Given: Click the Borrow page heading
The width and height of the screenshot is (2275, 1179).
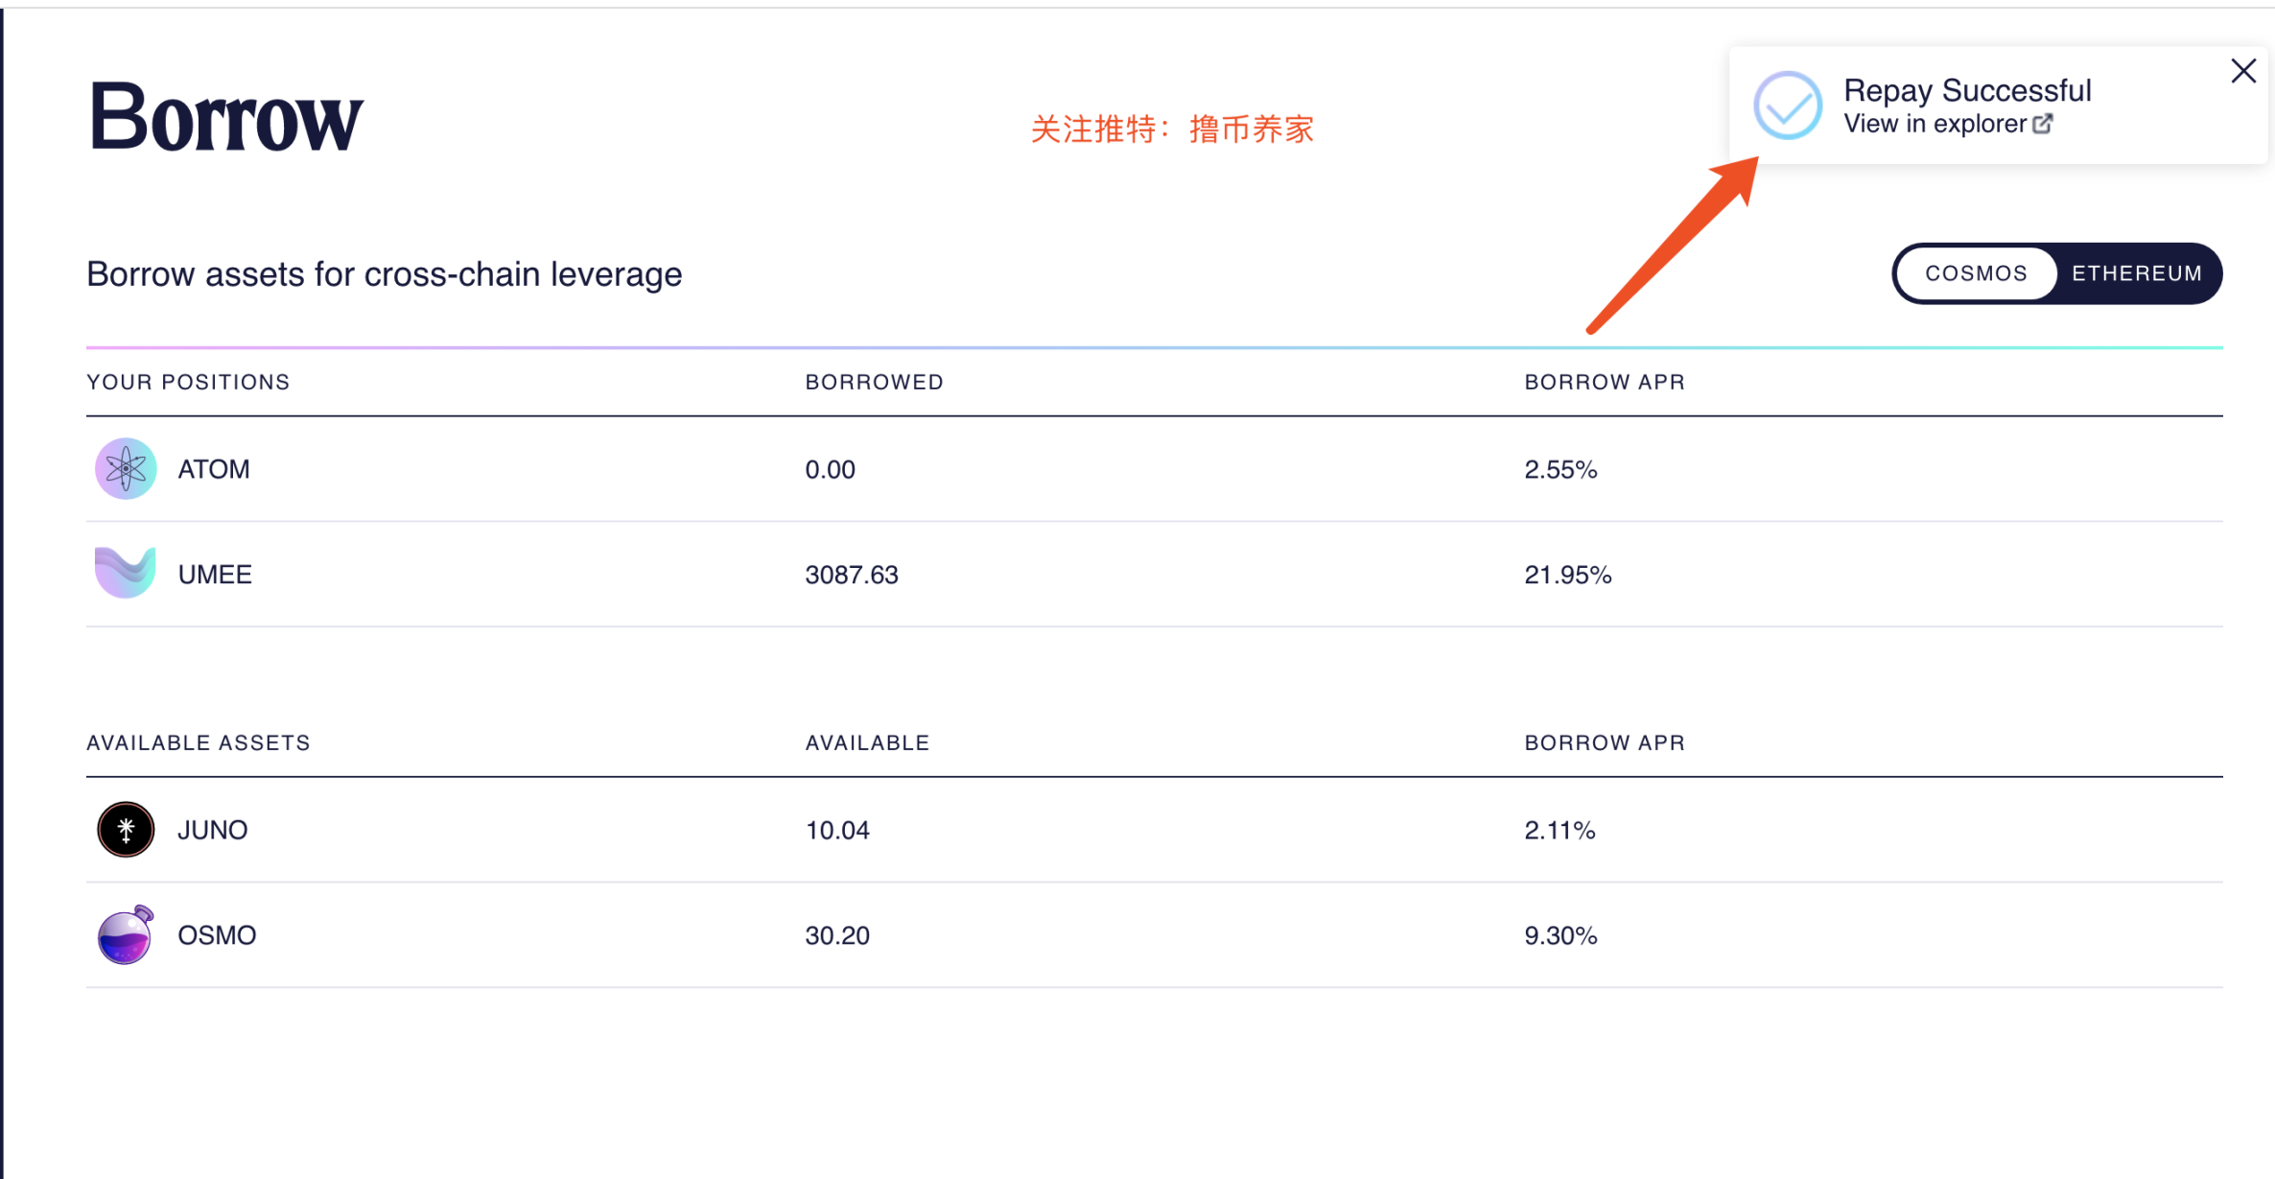Looking at the screenshot, I should tap(226, 117).
